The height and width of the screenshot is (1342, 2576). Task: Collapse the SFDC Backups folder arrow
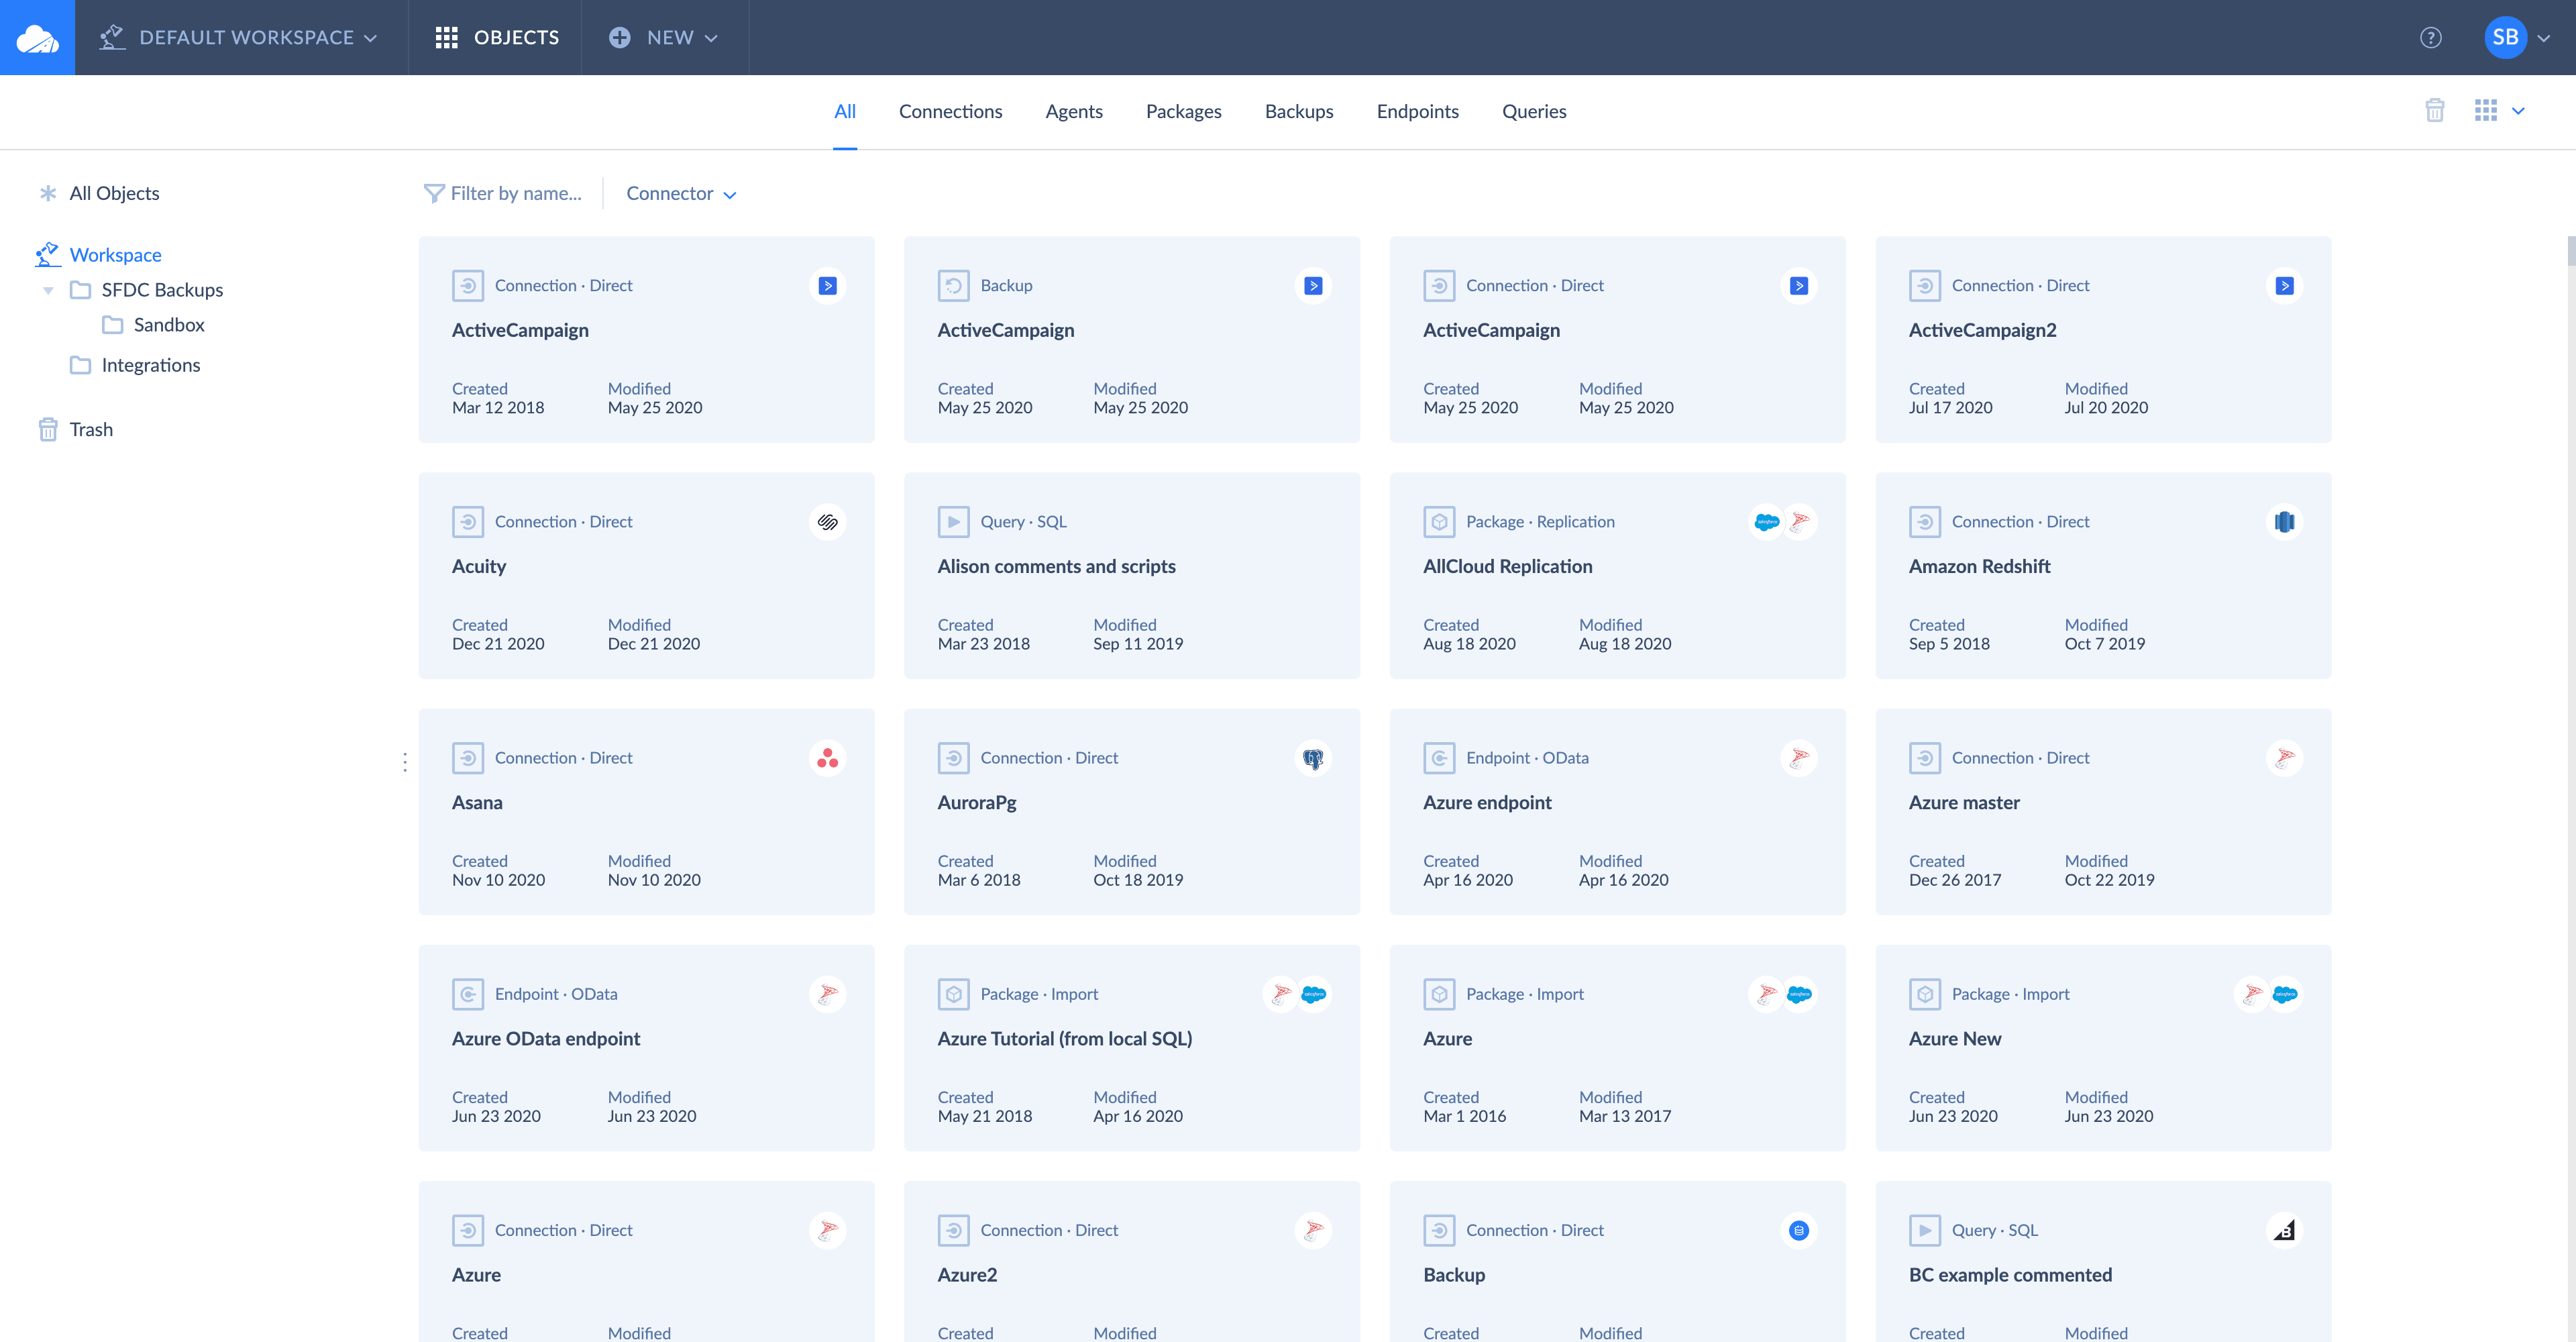pos(47,291)
